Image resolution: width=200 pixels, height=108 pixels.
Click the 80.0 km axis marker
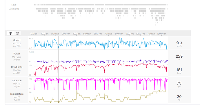tap(119, 34)
